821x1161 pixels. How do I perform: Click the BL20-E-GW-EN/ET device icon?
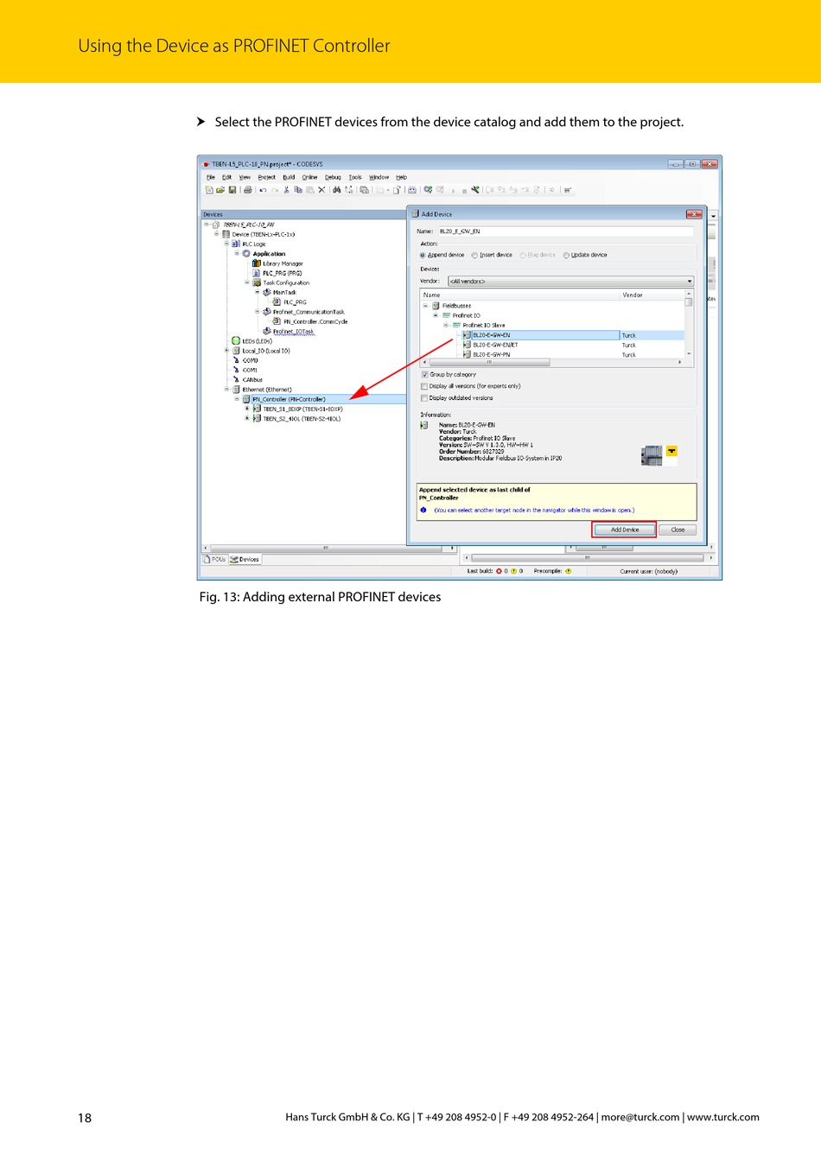point(467,345)
